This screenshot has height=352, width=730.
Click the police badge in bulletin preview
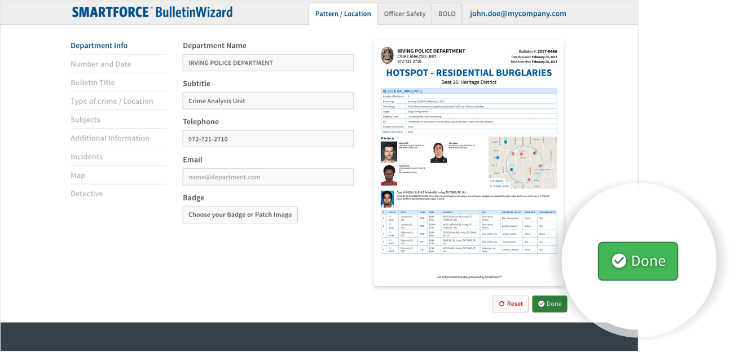388,55
